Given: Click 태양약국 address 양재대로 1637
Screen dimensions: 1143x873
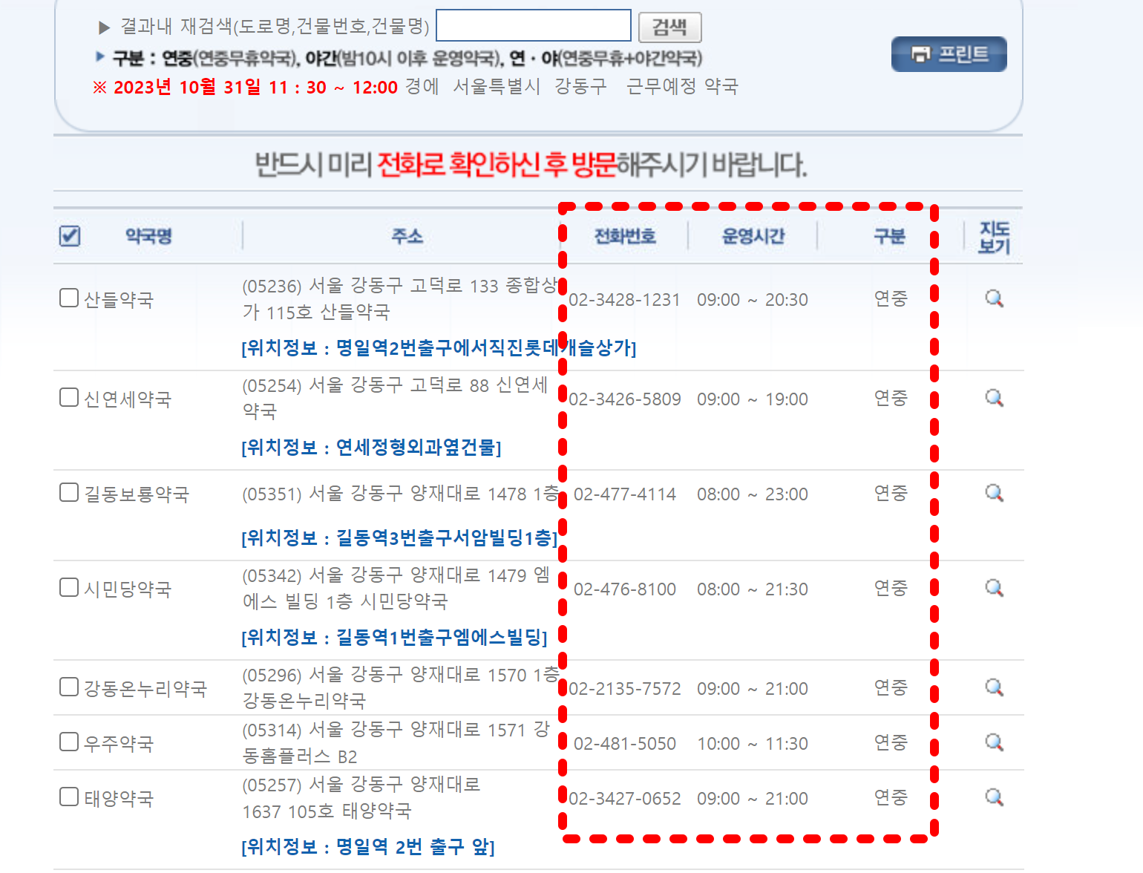Looking at the screenshot, I should (362, 797).
